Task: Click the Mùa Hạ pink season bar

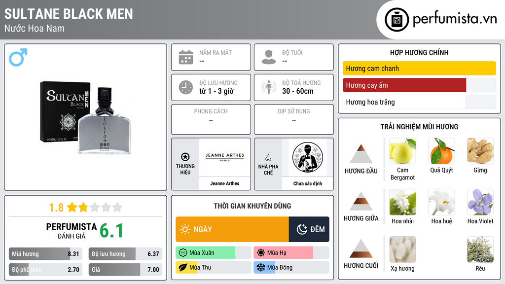Action: pos(291,253)
